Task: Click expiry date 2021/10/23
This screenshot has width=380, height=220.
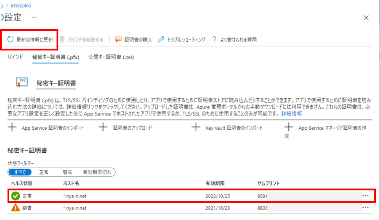Action: 218,208
